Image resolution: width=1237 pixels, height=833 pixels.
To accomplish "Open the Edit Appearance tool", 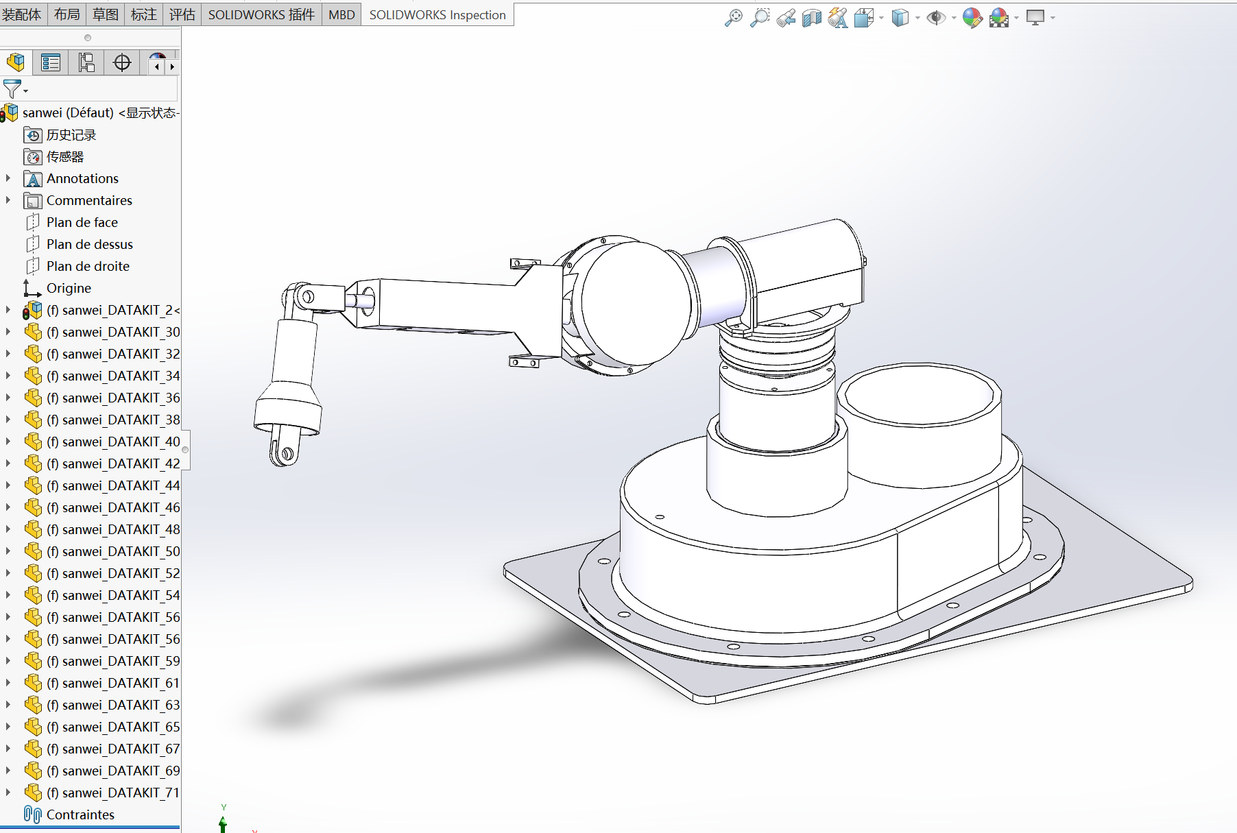I will 972,18.
